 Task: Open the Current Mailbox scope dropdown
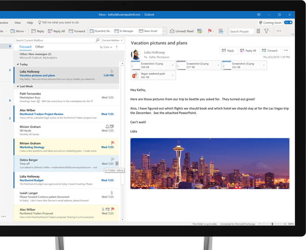click(x=113, y=40)
